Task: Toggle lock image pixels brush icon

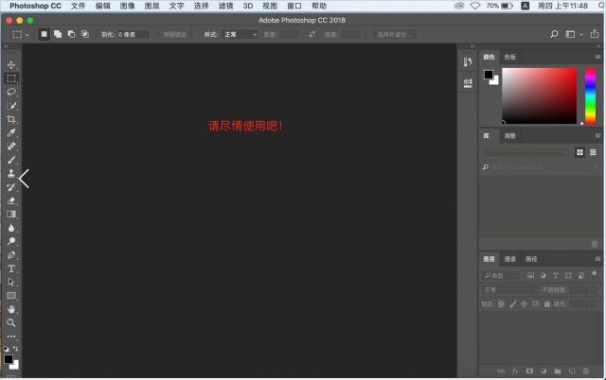Action: (x=513, y=304)
